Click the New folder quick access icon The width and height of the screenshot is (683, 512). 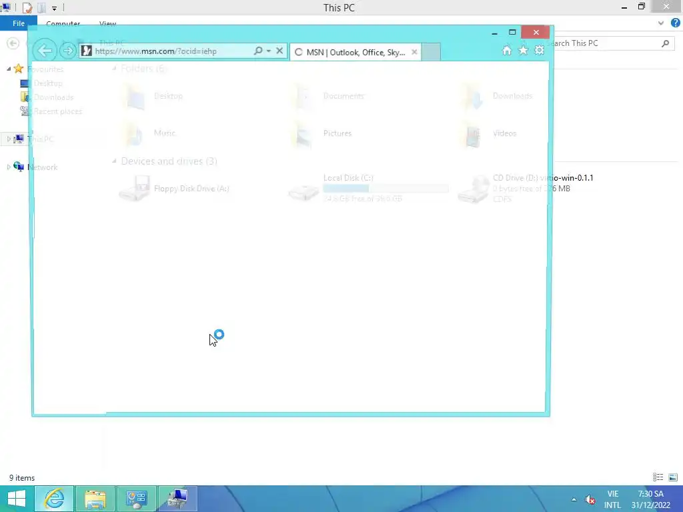coord(41,8)
